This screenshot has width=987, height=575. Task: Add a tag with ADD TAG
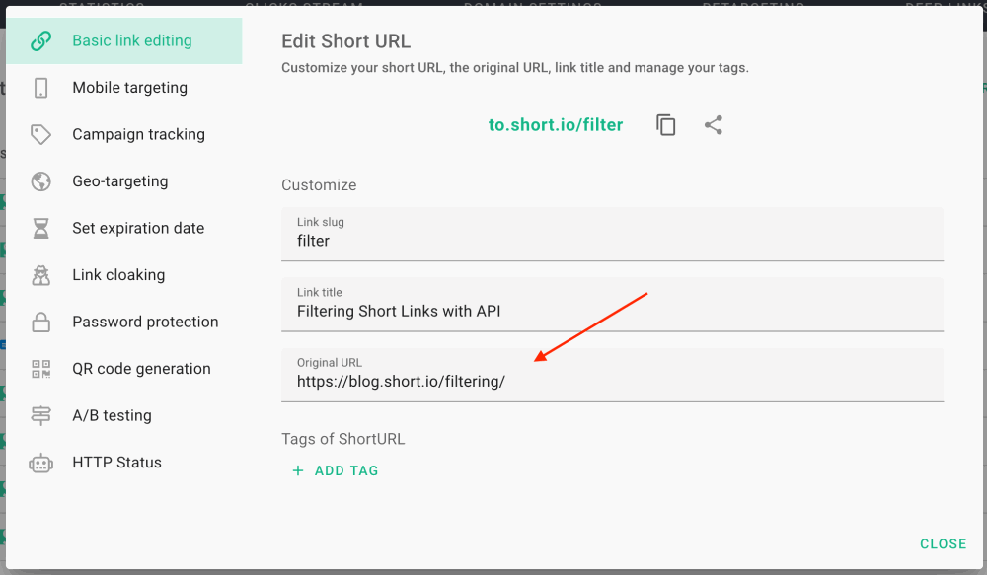point(336,470)
